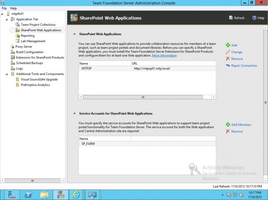Click Refresh text in the header bar
The height and width of the screenshot is (200, 268).
tap(239, 18)
